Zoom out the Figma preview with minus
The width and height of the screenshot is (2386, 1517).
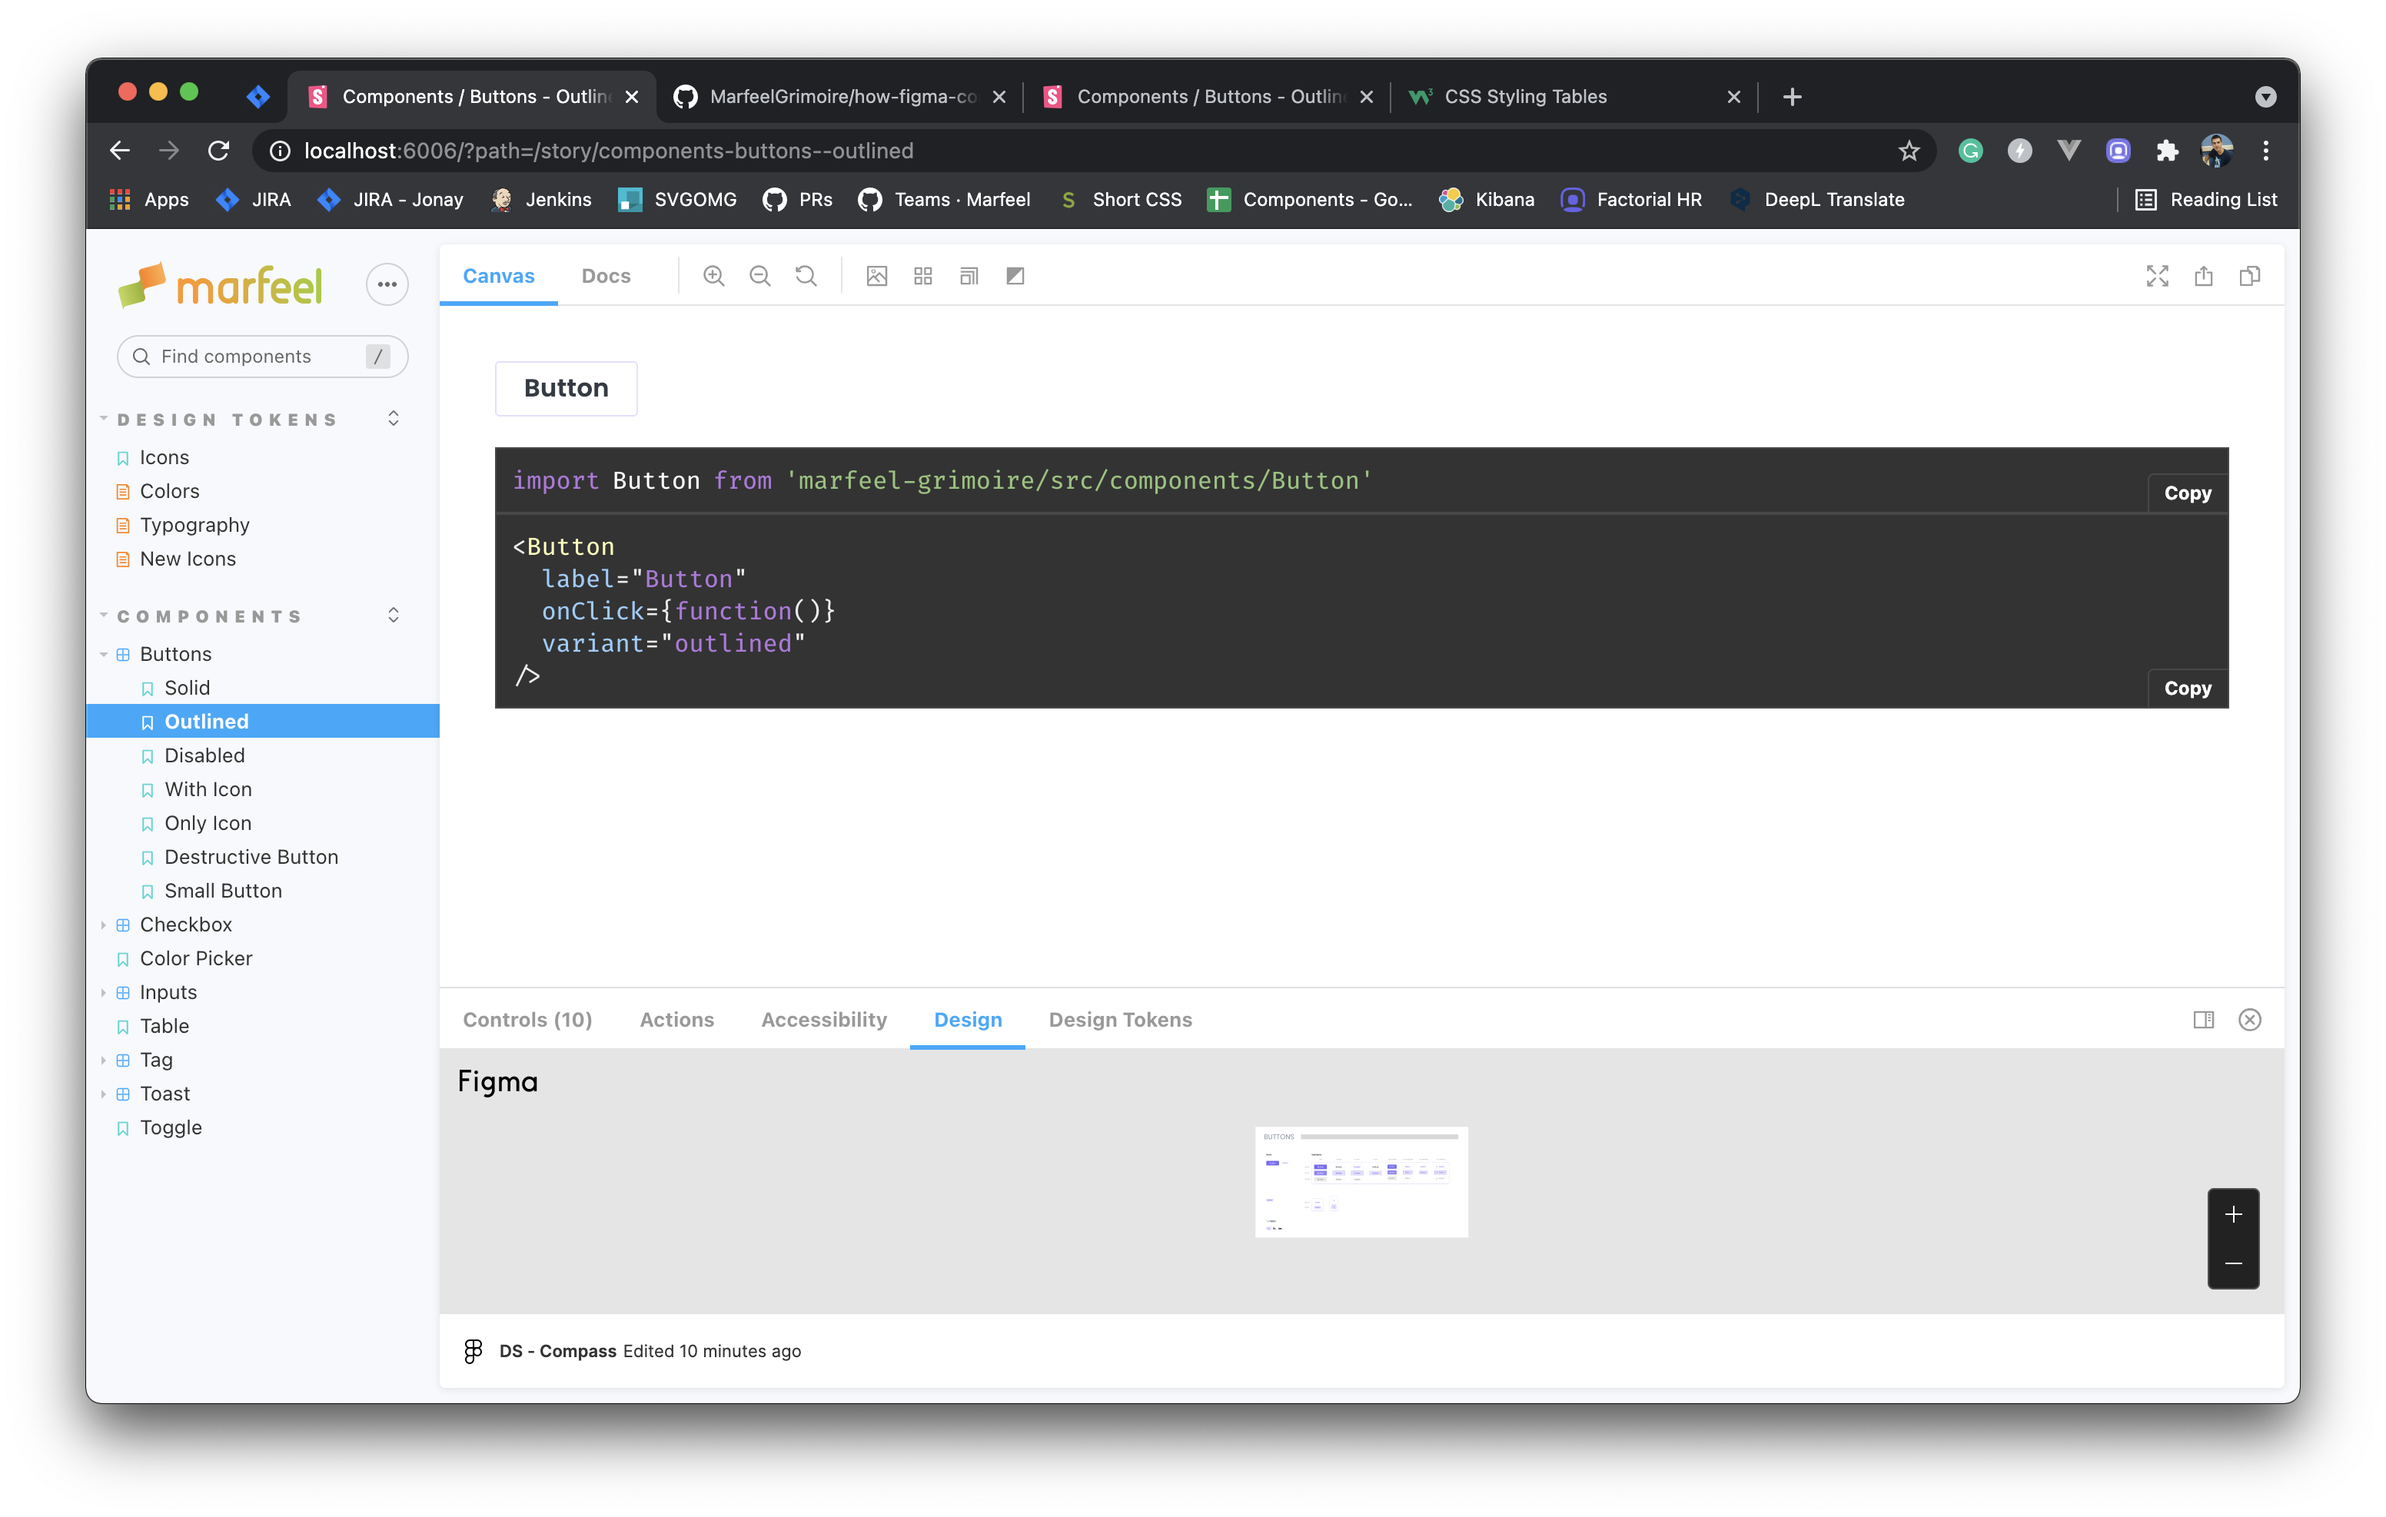click(x=2233, y=1263)
